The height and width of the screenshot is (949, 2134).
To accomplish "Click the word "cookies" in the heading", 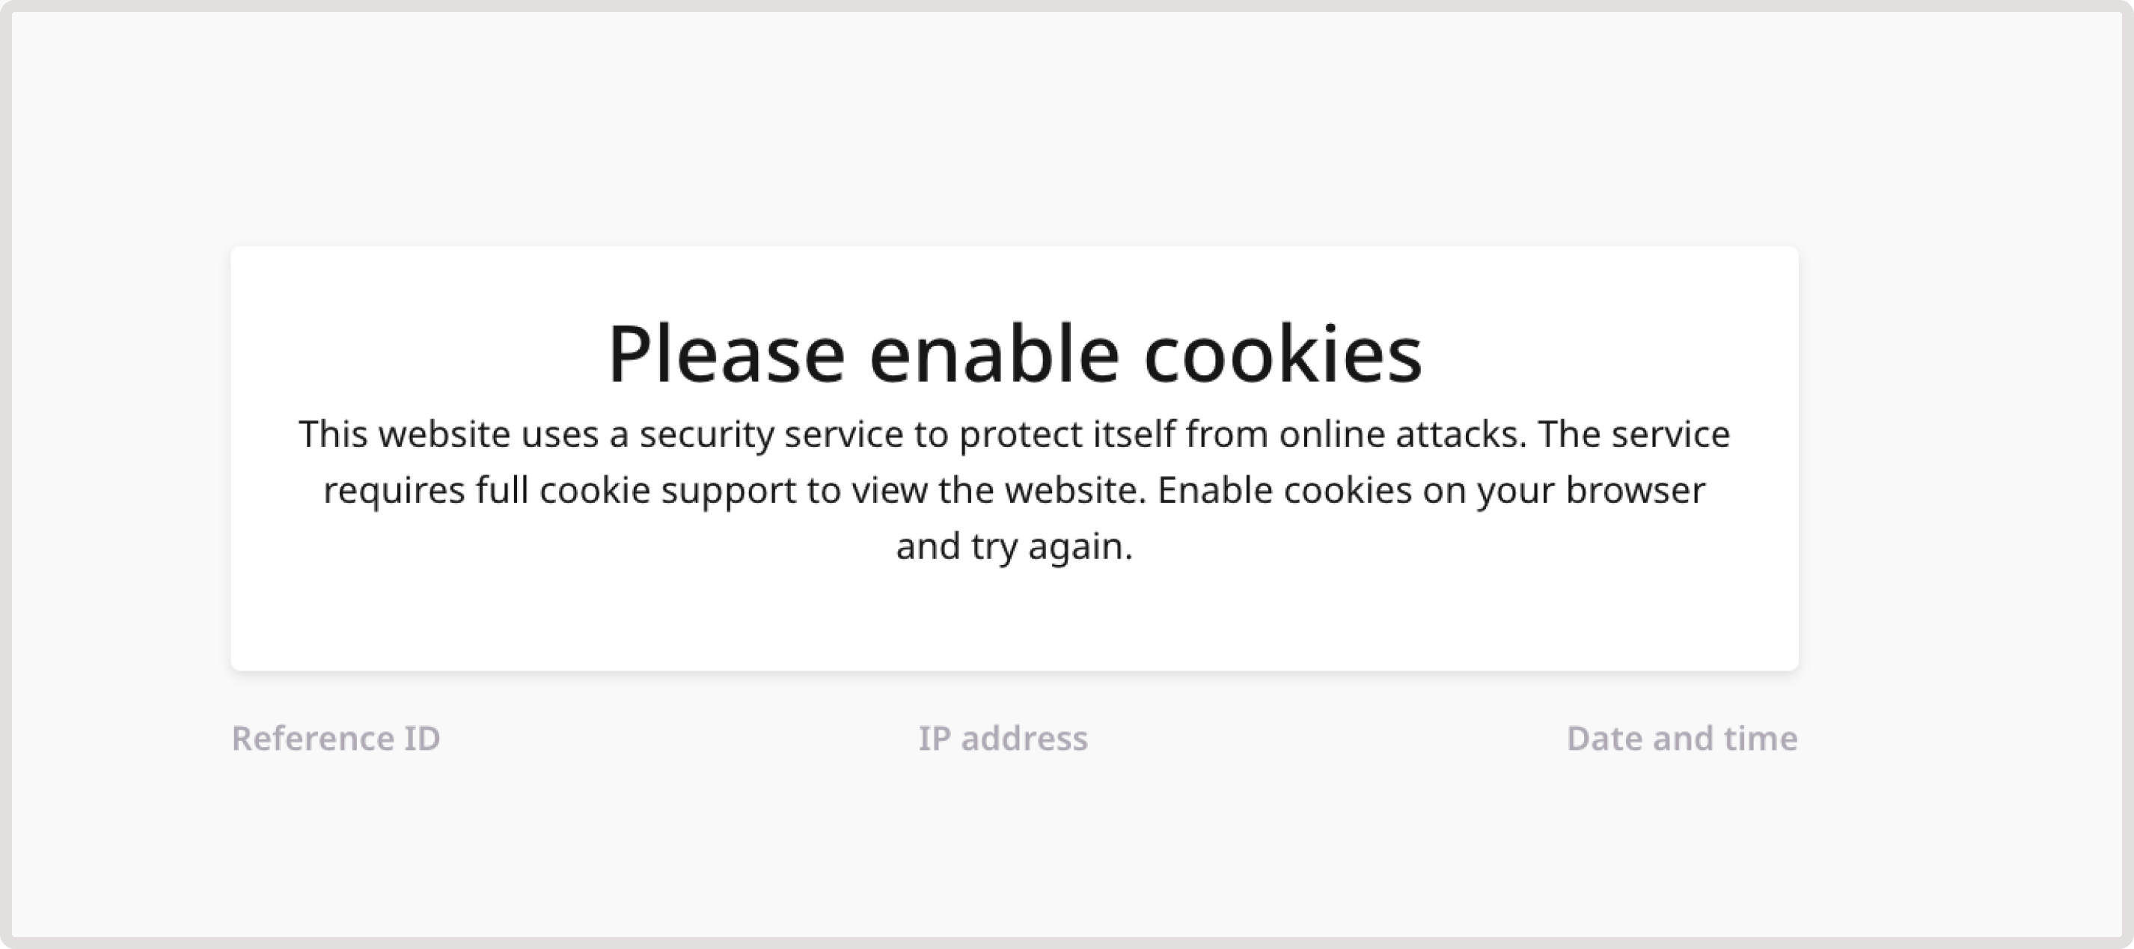I will [1282, 355].
